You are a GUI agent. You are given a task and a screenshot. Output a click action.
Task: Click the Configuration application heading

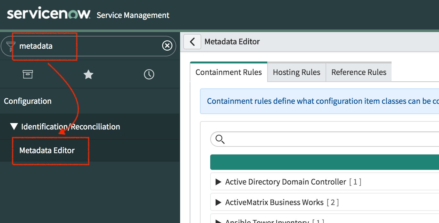pyautogui.click(x=28, y=101)
